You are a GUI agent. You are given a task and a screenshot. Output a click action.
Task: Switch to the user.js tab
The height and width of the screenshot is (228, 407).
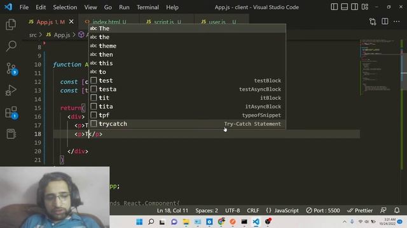click(x=222, y=22)
